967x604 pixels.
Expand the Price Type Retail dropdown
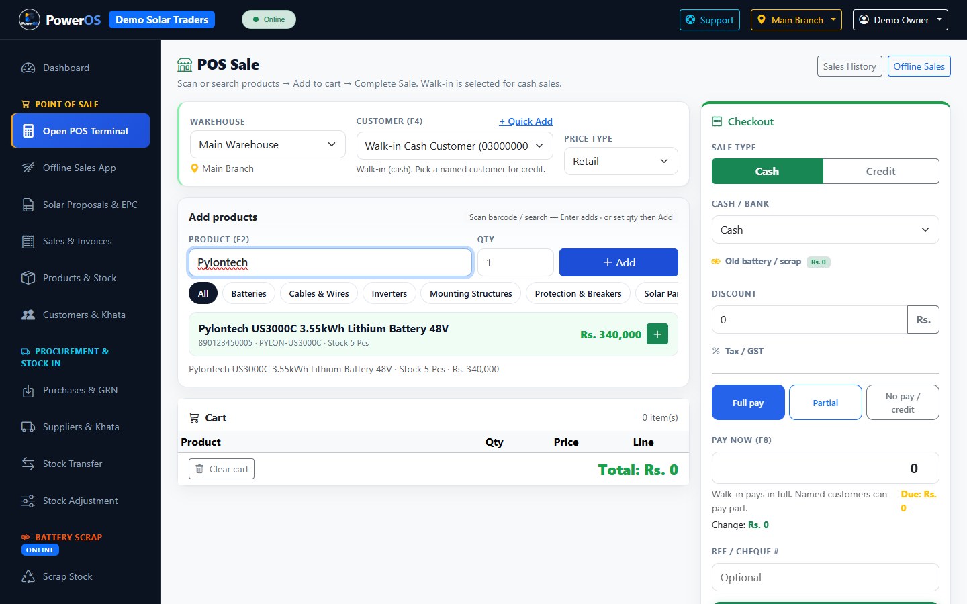pos(621,161)
